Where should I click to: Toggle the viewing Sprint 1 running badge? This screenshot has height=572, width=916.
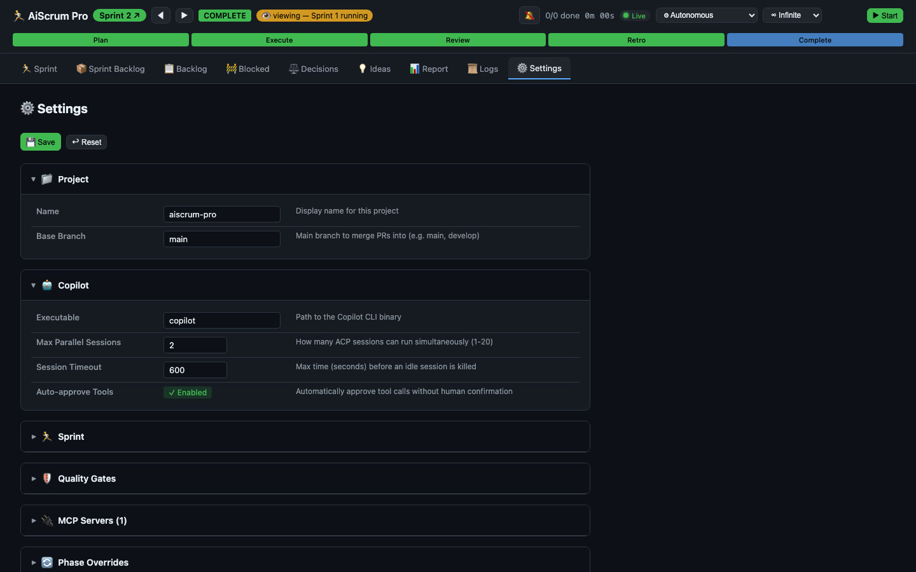pyautogui.click(x=314, y=15)
